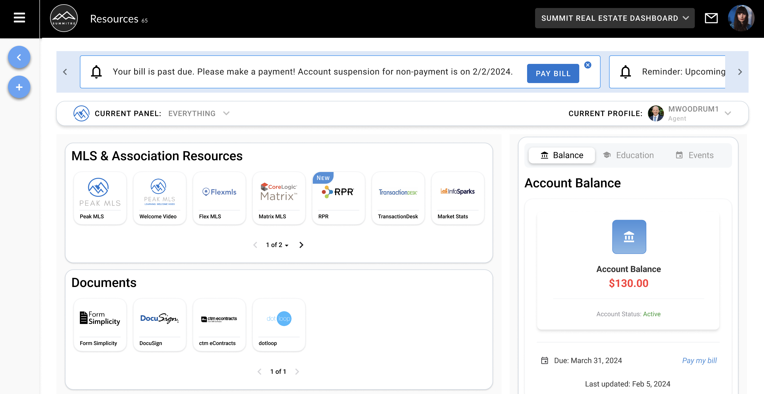Click the Reminder: Upcoming notification

667,72
